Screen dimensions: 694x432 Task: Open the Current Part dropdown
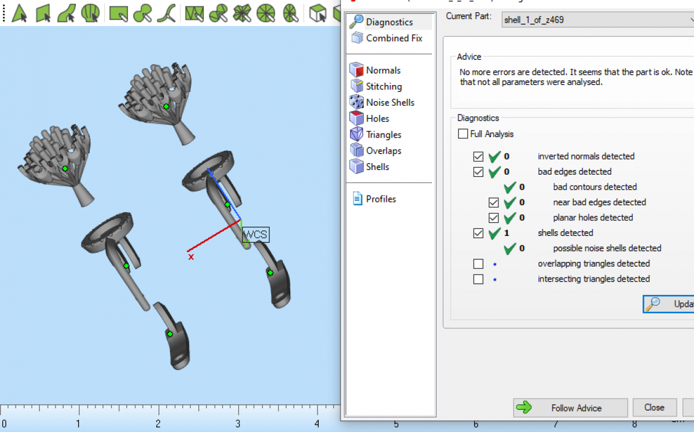(x=596, y=20)
